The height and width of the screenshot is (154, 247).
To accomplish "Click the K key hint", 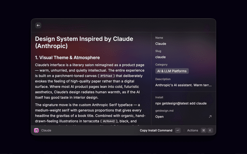I will tap(210, 130).
